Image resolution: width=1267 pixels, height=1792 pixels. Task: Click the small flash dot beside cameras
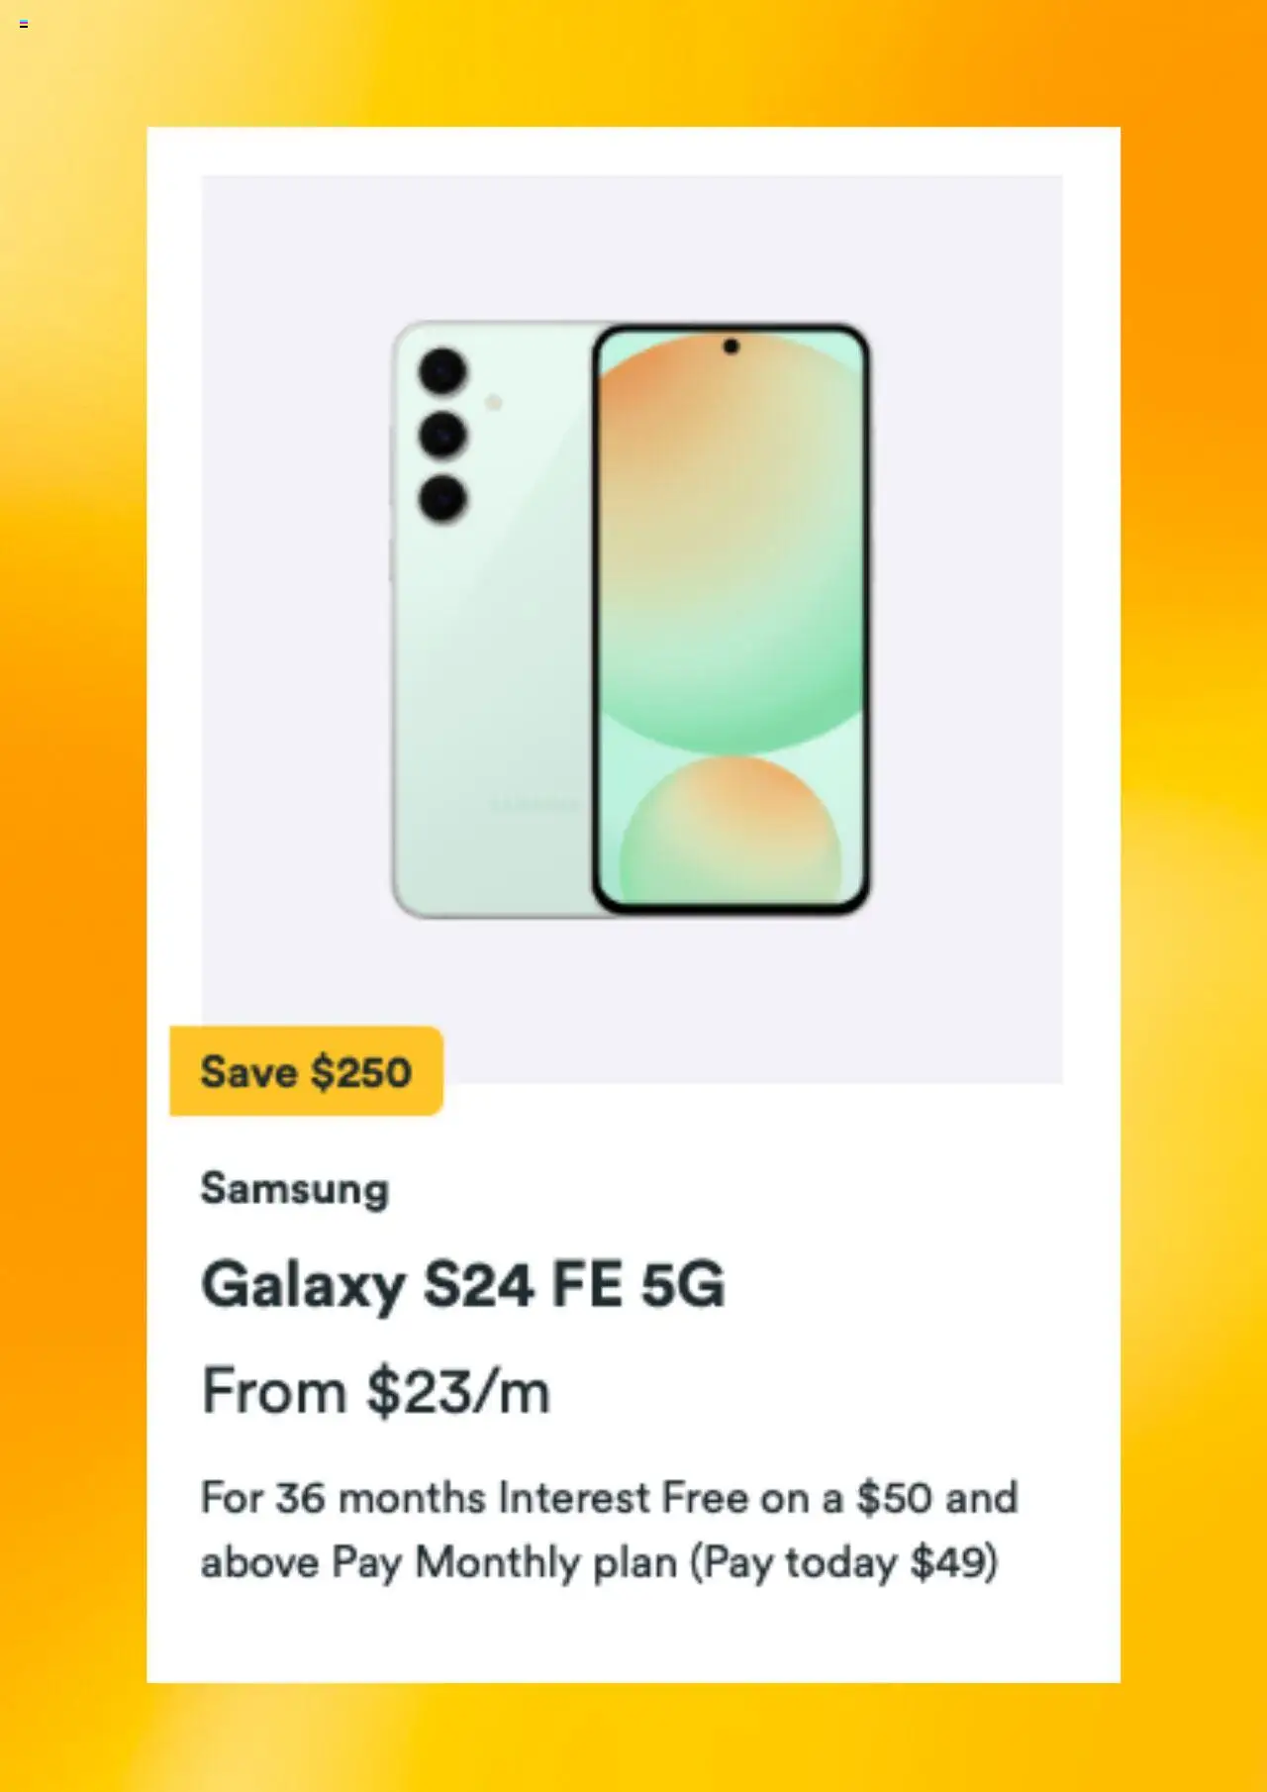[493, 403]
